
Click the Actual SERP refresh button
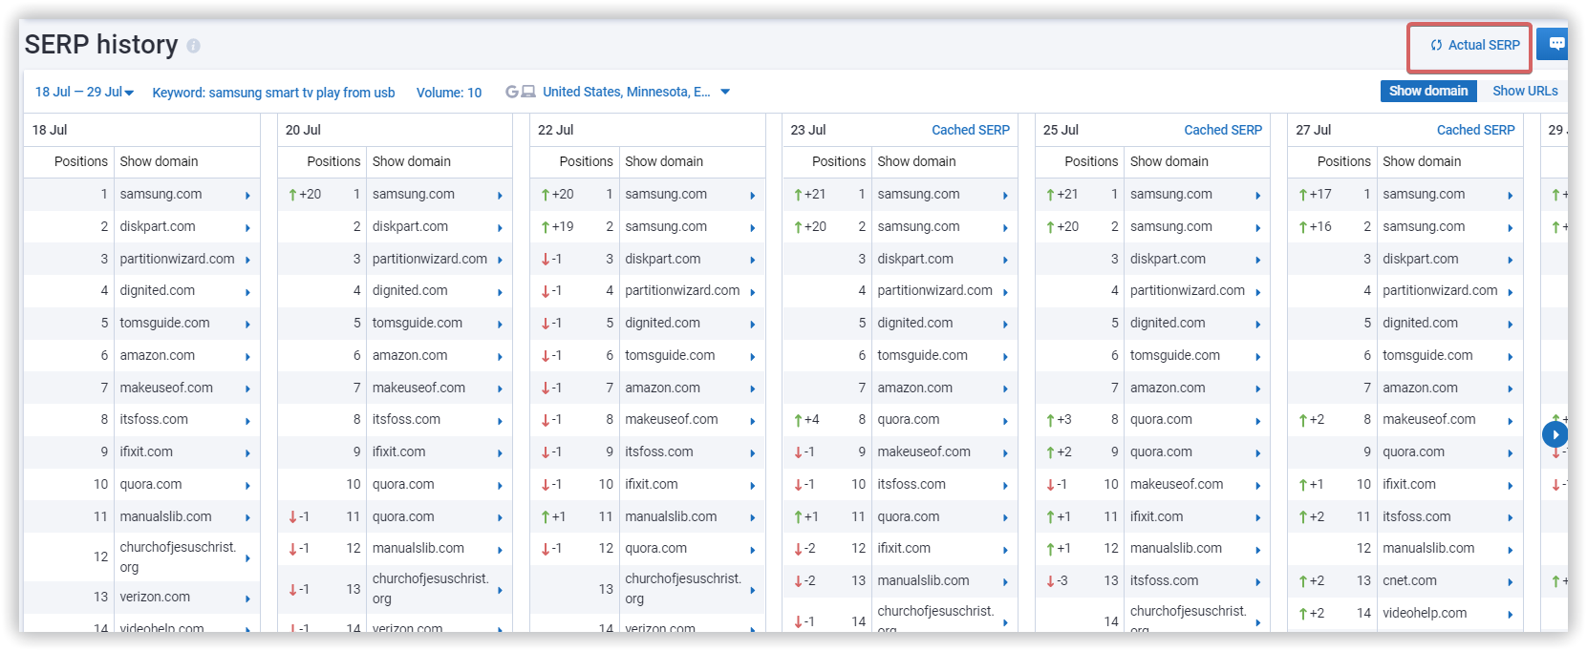click(x=1474, y=45)
